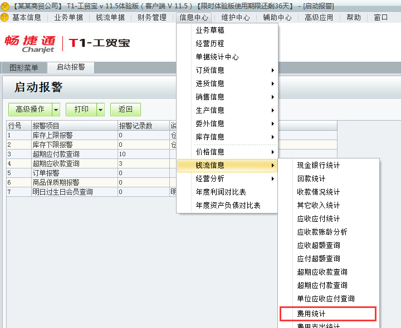Open the 维护中心 menu
Screen dimensions: 401x328
(236, 17)
